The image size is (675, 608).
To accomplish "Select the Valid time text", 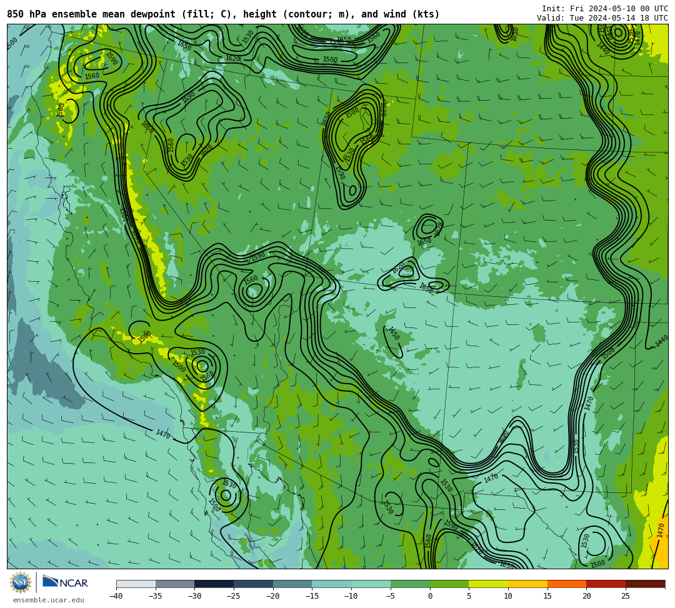I will coord(602,18).
